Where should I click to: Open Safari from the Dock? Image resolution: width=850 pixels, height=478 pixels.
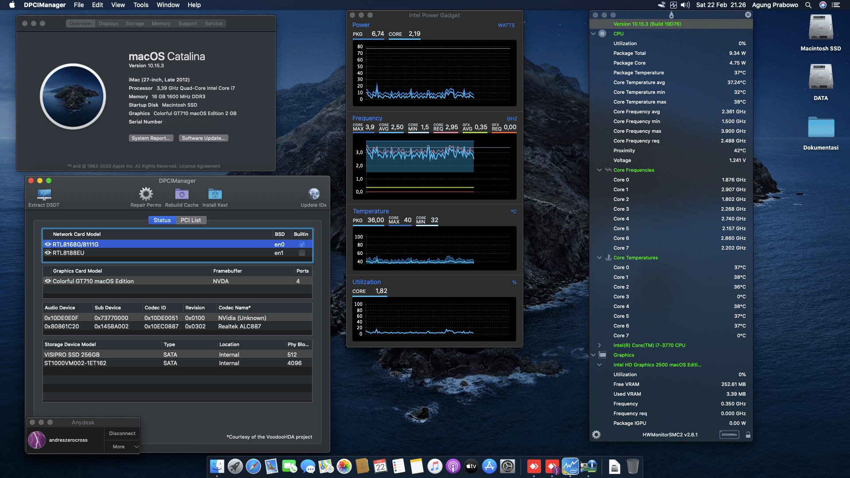coord(253,466)
